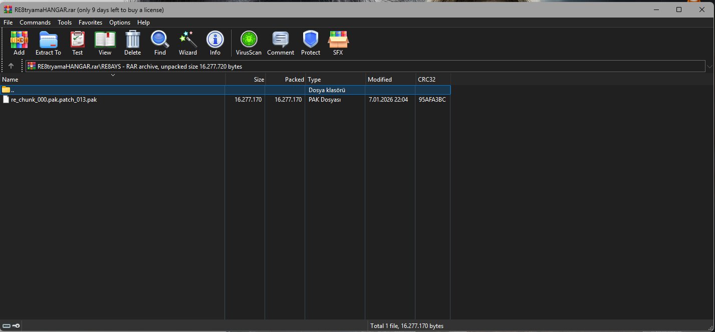Open the Commands menu
This screenshot has width=715, height=332.
[x=35, y=22]
